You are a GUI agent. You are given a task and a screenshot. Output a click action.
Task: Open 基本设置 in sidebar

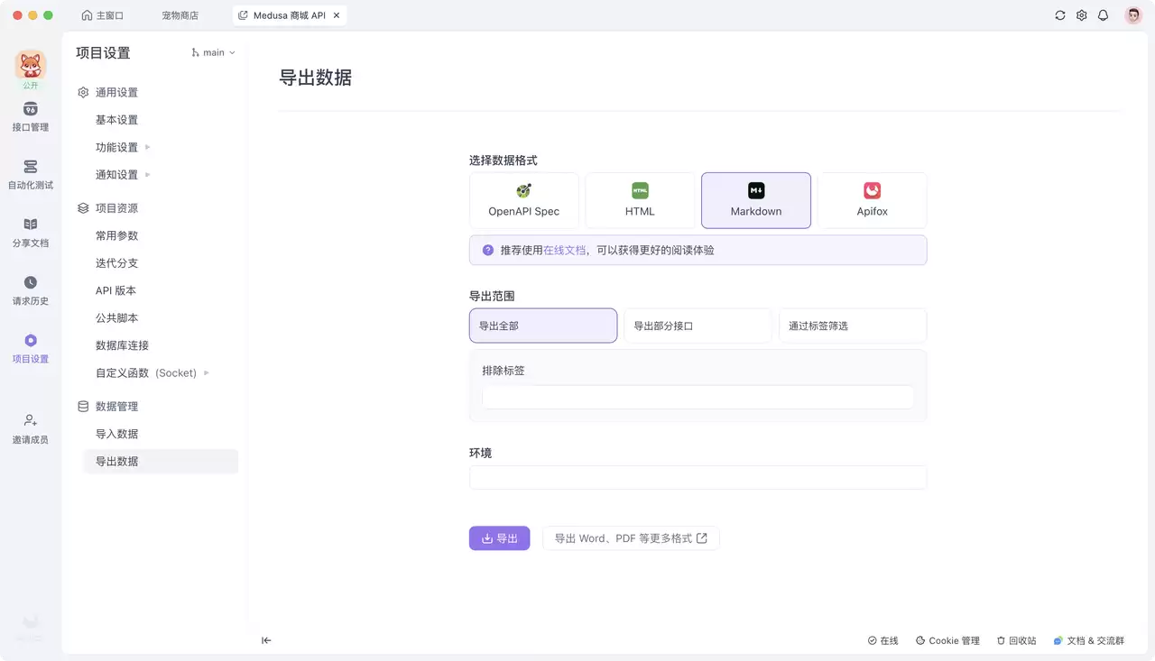(x=116, y=120)
